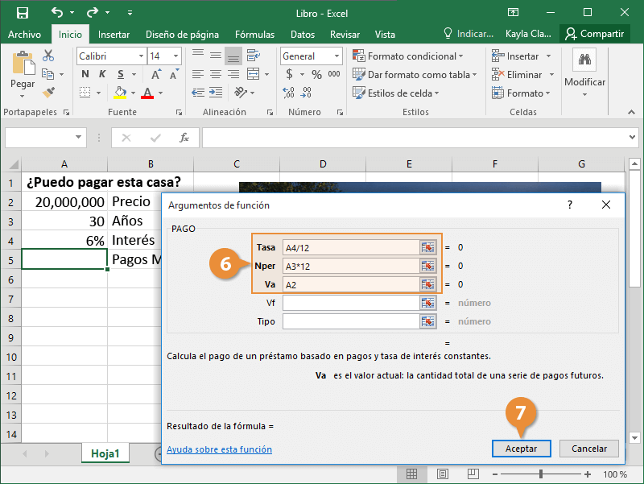Click the Cut scissors icon

coord(48,56)
